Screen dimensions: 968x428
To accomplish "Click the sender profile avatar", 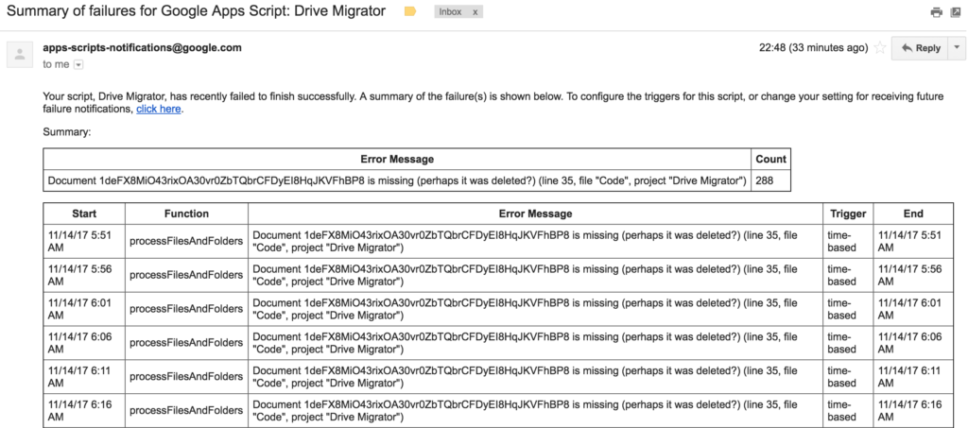I will click(x=20, y=55).
